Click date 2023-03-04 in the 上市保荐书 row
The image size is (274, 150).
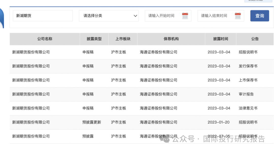tap(219, 80)
